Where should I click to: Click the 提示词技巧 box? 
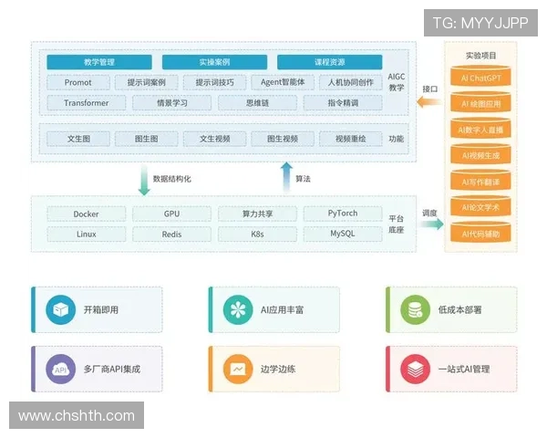(214, 83)
